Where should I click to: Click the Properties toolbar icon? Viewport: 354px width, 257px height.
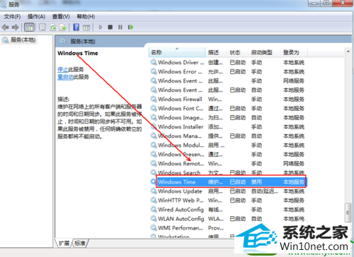tap(42, 28)
